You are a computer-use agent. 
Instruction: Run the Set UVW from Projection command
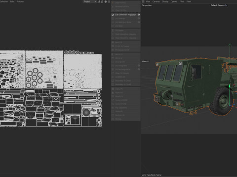[126, 15]
